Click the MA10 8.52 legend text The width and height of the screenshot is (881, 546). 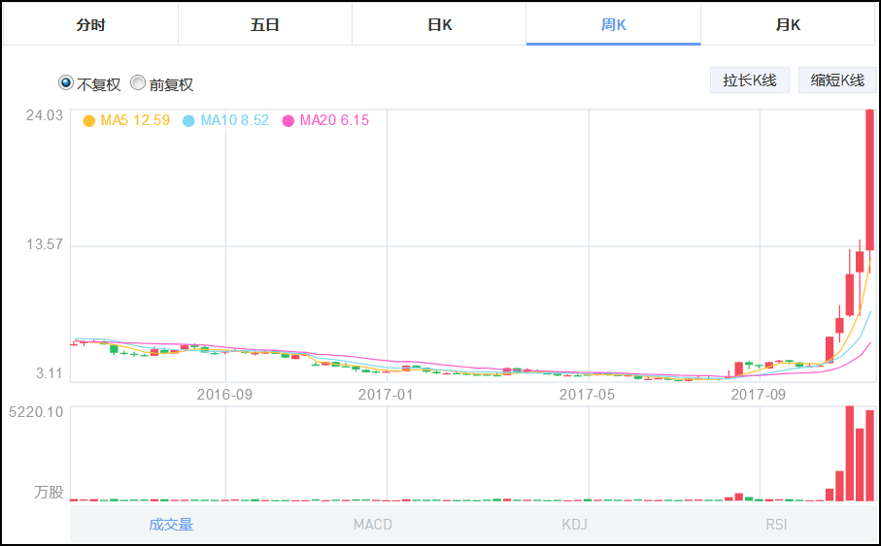(235, 120)
